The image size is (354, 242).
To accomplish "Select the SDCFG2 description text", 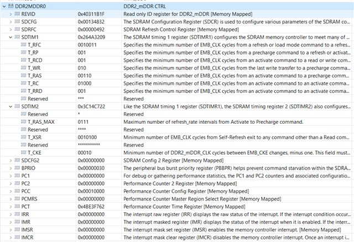I will (x=173, y=160).
